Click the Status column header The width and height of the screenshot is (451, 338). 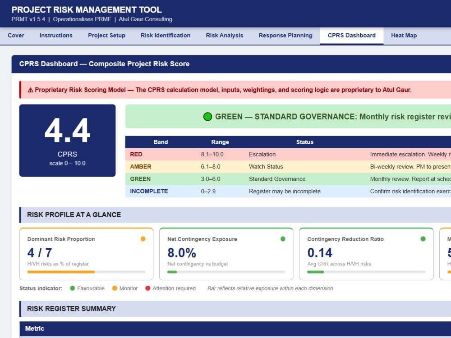tap(305, 142)
